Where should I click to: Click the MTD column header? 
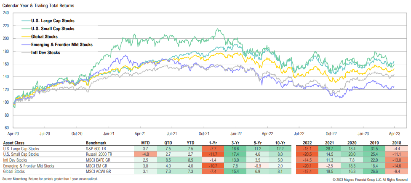(145, 143)
